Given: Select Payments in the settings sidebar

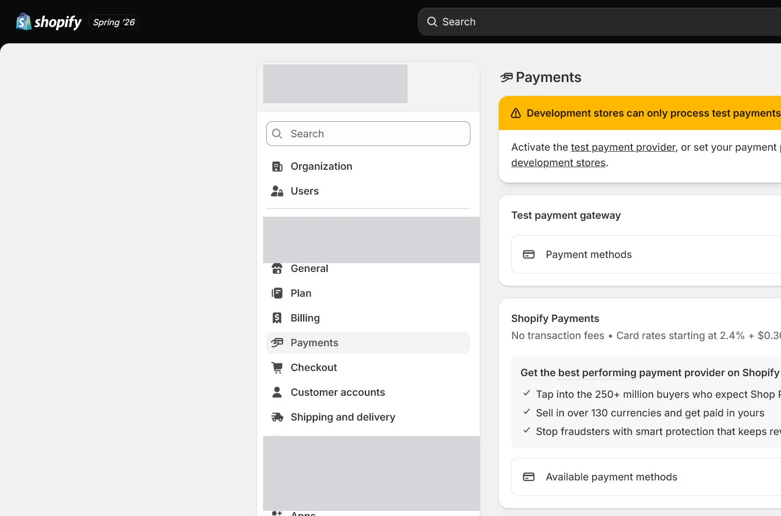Looking at the screenshot, I should (368, 343).
